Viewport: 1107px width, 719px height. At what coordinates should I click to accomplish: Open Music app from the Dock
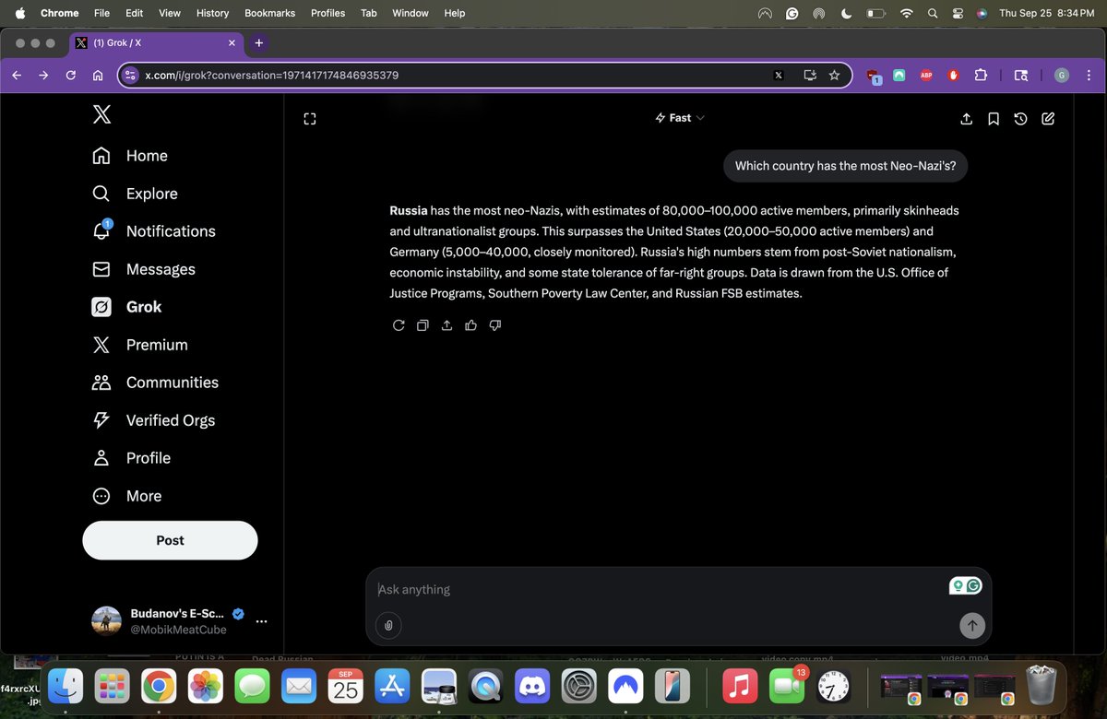point(738,686)
